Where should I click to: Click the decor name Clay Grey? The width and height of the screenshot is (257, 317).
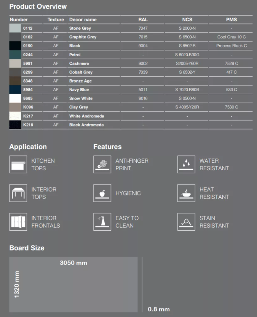click(x=78, y=107)
